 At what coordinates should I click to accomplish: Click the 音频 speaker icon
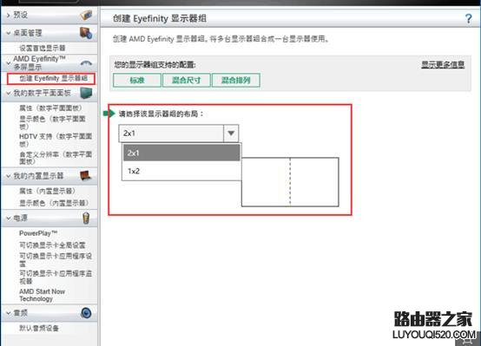click(86, 313)
